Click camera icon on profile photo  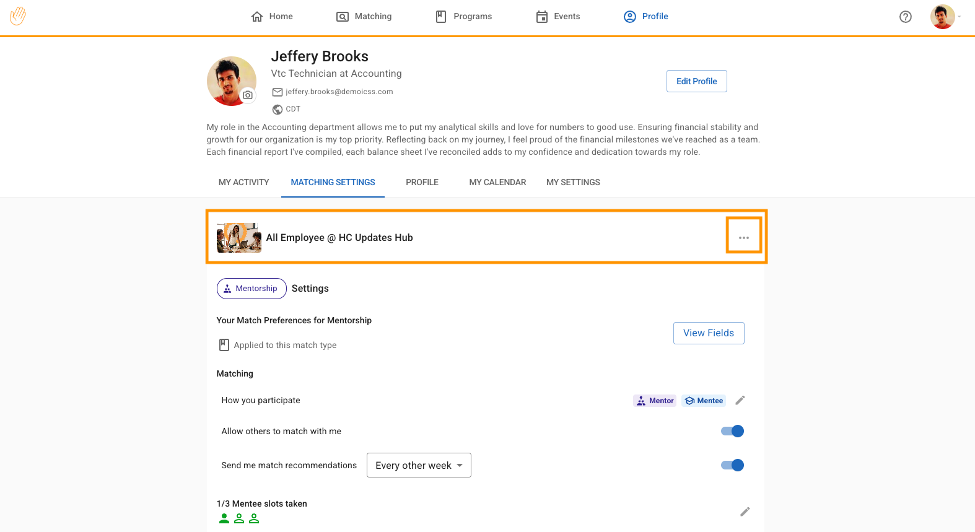pos(248,95)
